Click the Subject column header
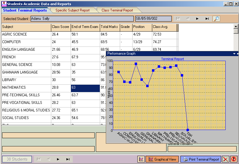 [x=26, y=28]
